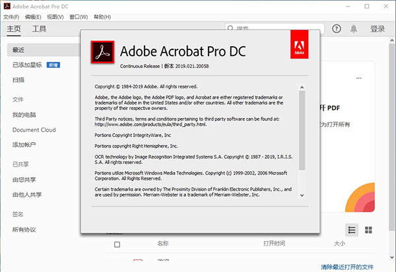Select 由他人共享 in the sidebar

coord(27,194)
